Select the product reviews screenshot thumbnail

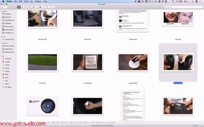coord(133,106)
